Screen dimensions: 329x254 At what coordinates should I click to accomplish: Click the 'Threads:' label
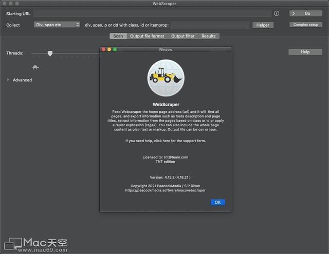15,53
